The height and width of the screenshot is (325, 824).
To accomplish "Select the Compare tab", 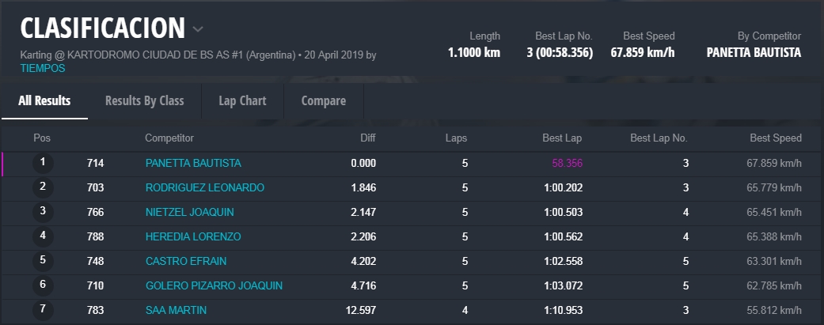I will pyautogui.click(x=323, y=100).
